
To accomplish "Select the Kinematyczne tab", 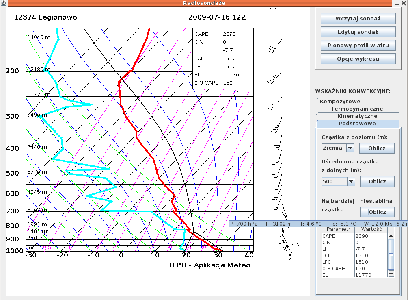I will pyautogui.click(x=357, y=116).
